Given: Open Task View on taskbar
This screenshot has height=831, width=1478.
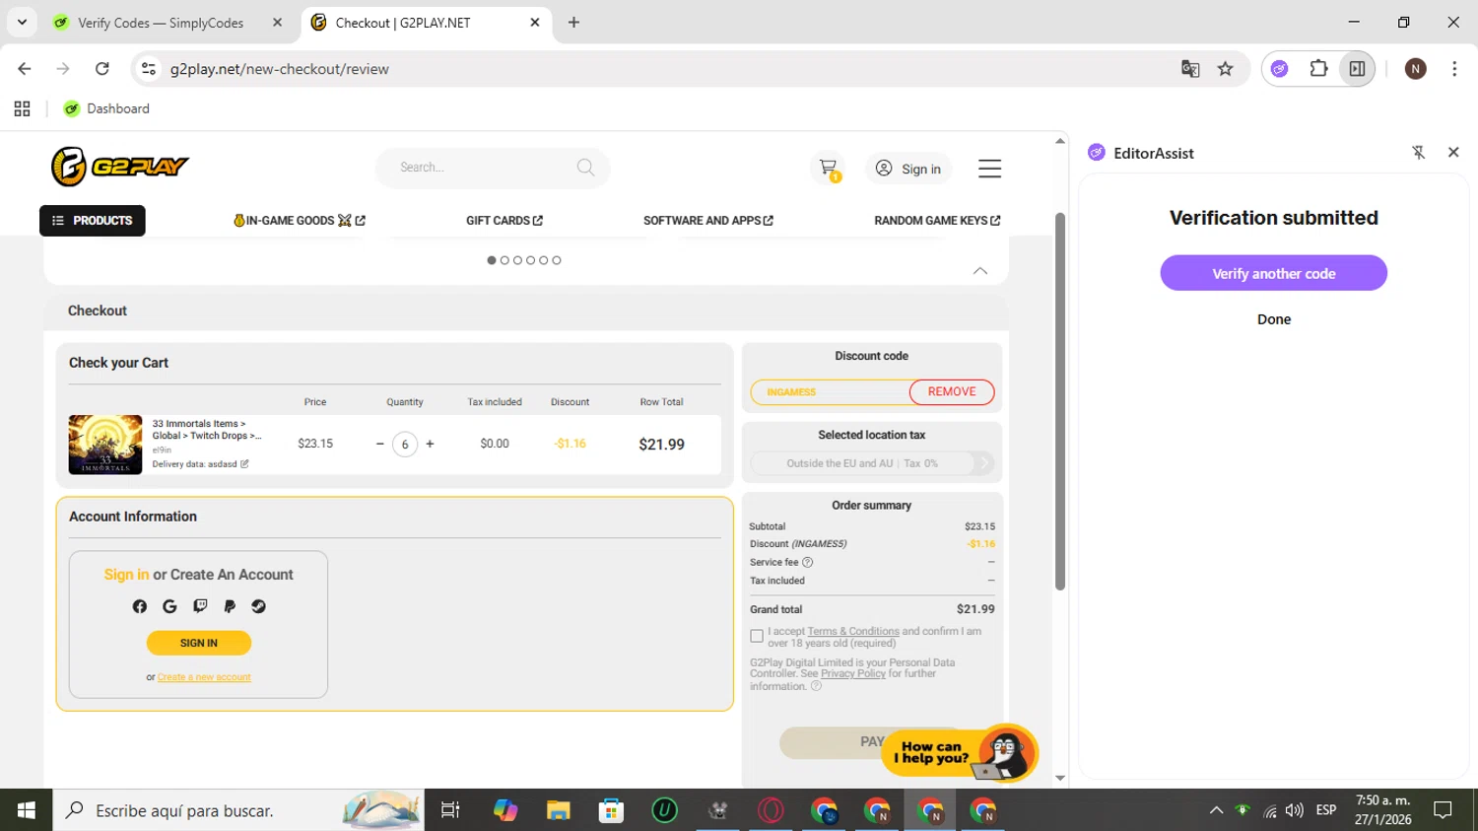Looking at the screenshot, I should click(x=450, y=810).
